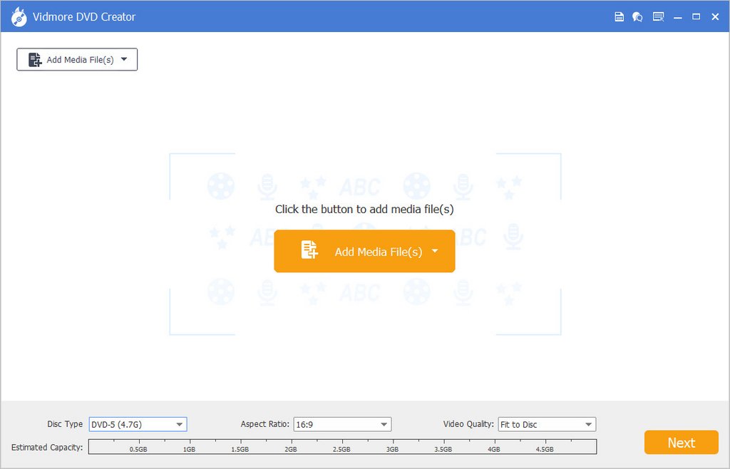Close the Vidmore DVD Creator window
The height and width of the screenshot is (469, 730).
(x=715, y=17)
